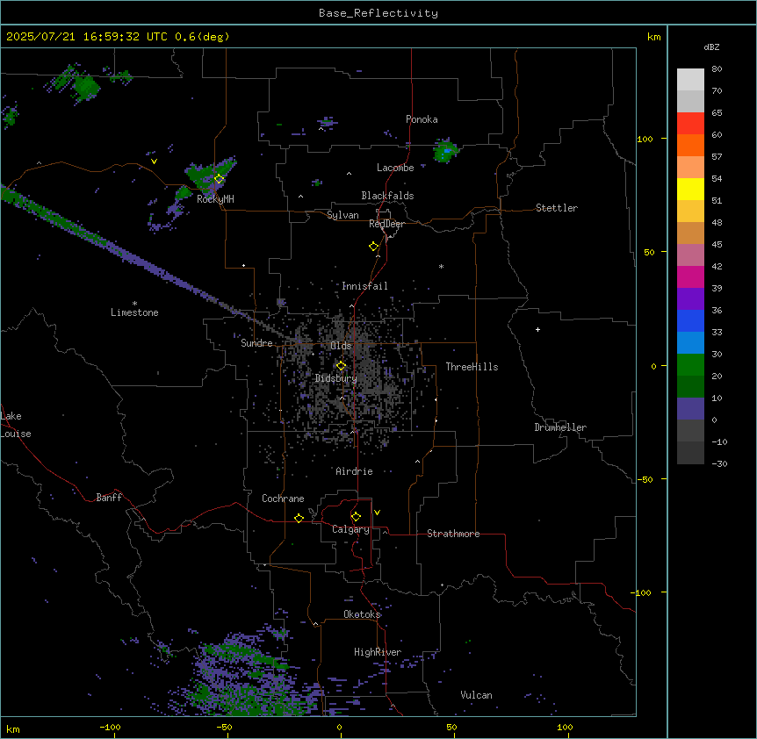Viewport: 757px width, 739px height.
Task: Click the yellow diamond marker south of RedDeer
Action: [x=374, y=247]
